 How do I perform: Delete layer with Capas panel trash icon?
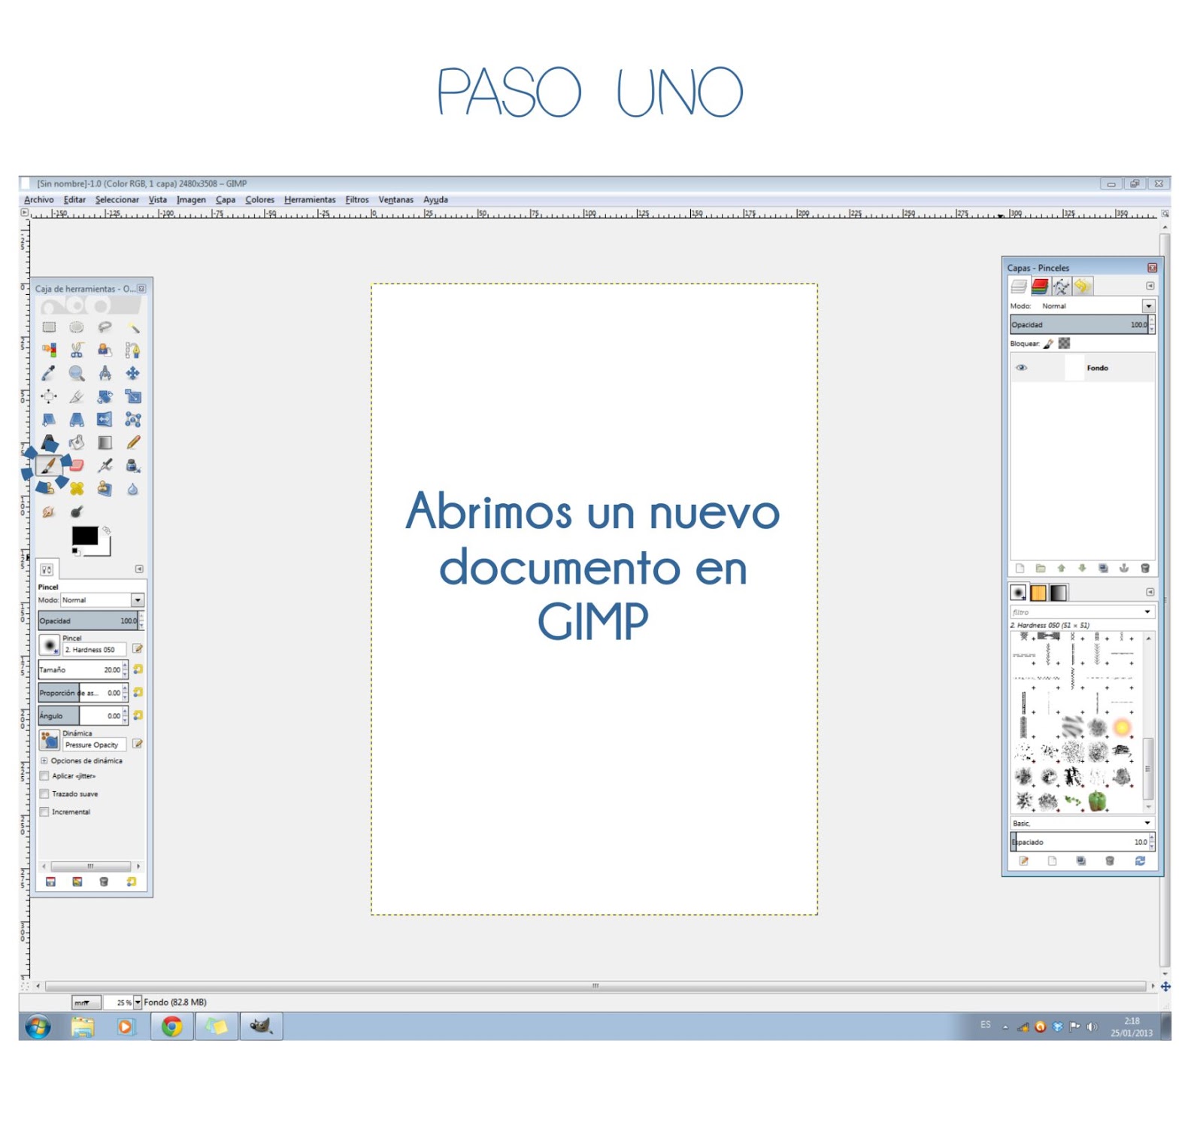click(1145, 569)
